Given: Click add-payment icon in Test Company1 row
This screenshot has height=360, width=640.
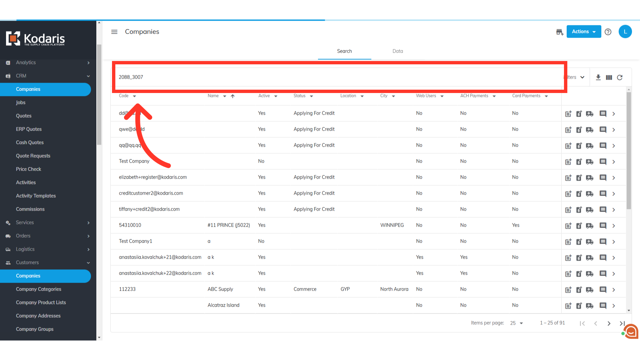Looking at the screenshot, I should 579,242.
